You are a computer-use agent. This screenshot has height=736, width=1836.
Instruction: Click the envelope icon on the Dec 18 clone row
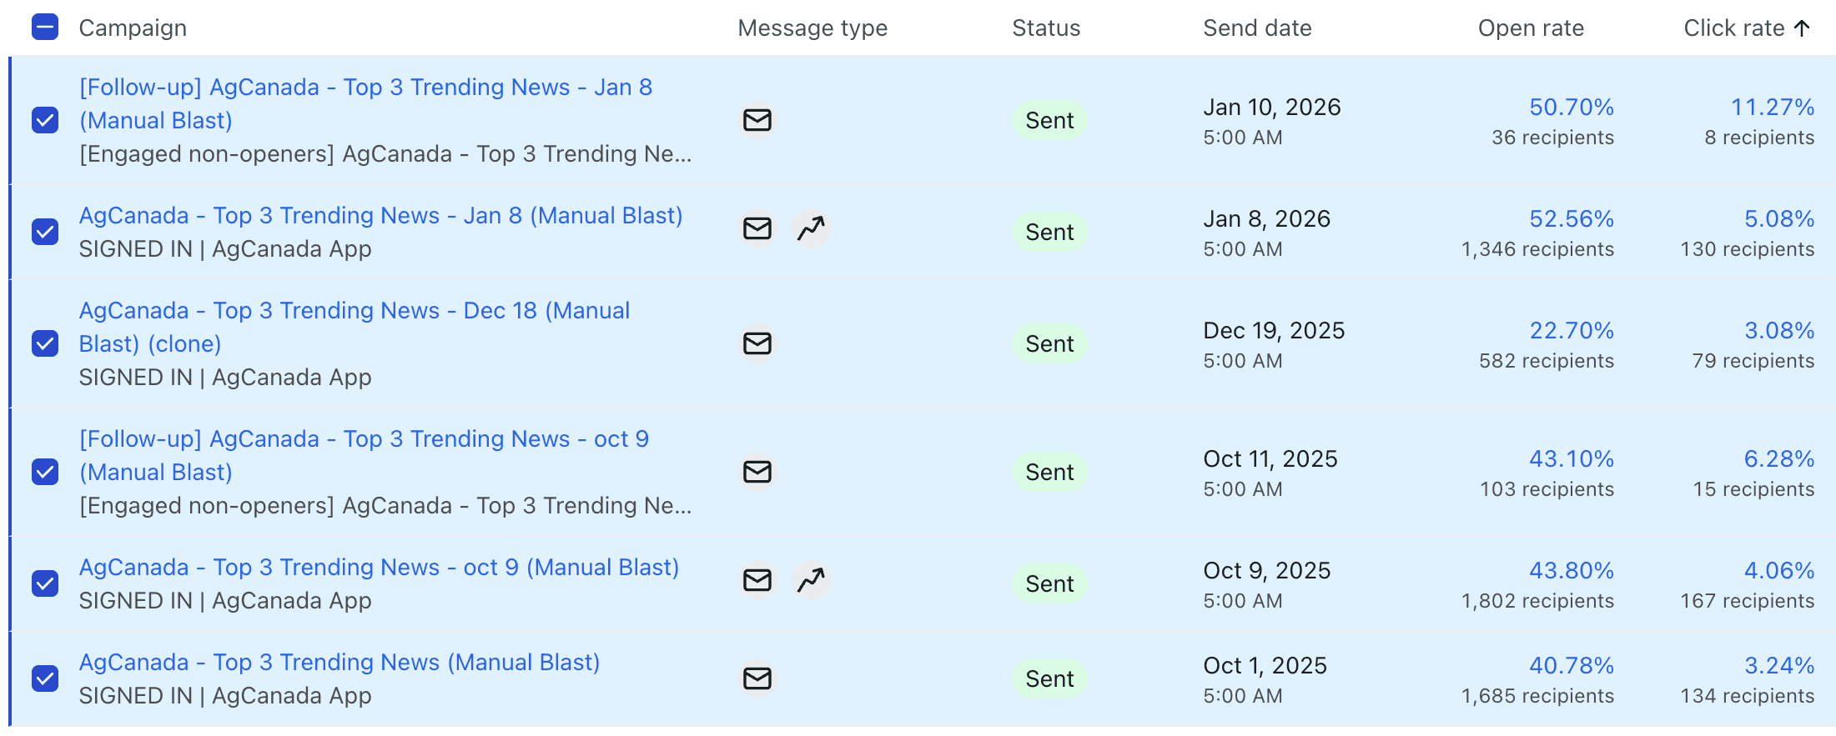point(757,343)
